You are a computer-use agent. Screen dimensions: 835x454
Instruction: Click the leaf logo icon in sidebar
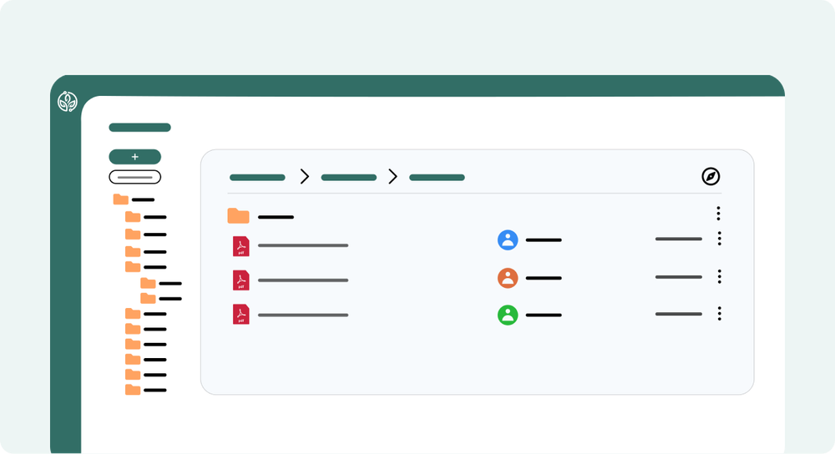(67, 102)
